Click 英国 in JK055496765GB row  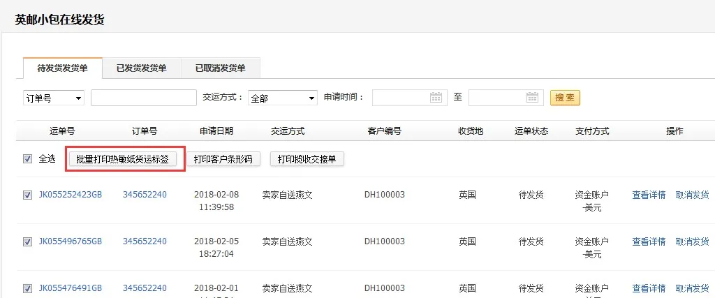click(x=467, y=241)
